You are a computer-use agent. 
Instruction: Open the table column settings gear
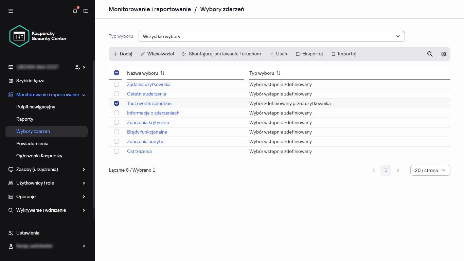[443, 54]
